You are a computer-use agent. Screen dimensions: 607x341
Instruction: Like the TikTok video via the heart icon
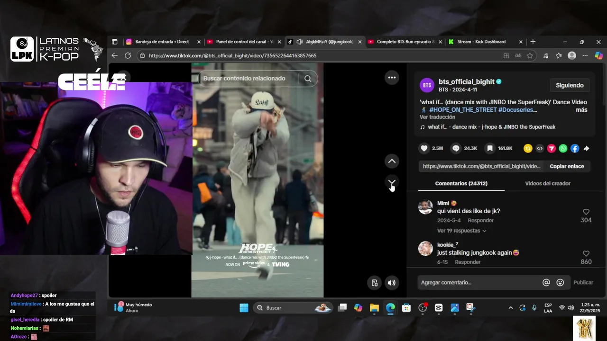pos(424,148)
